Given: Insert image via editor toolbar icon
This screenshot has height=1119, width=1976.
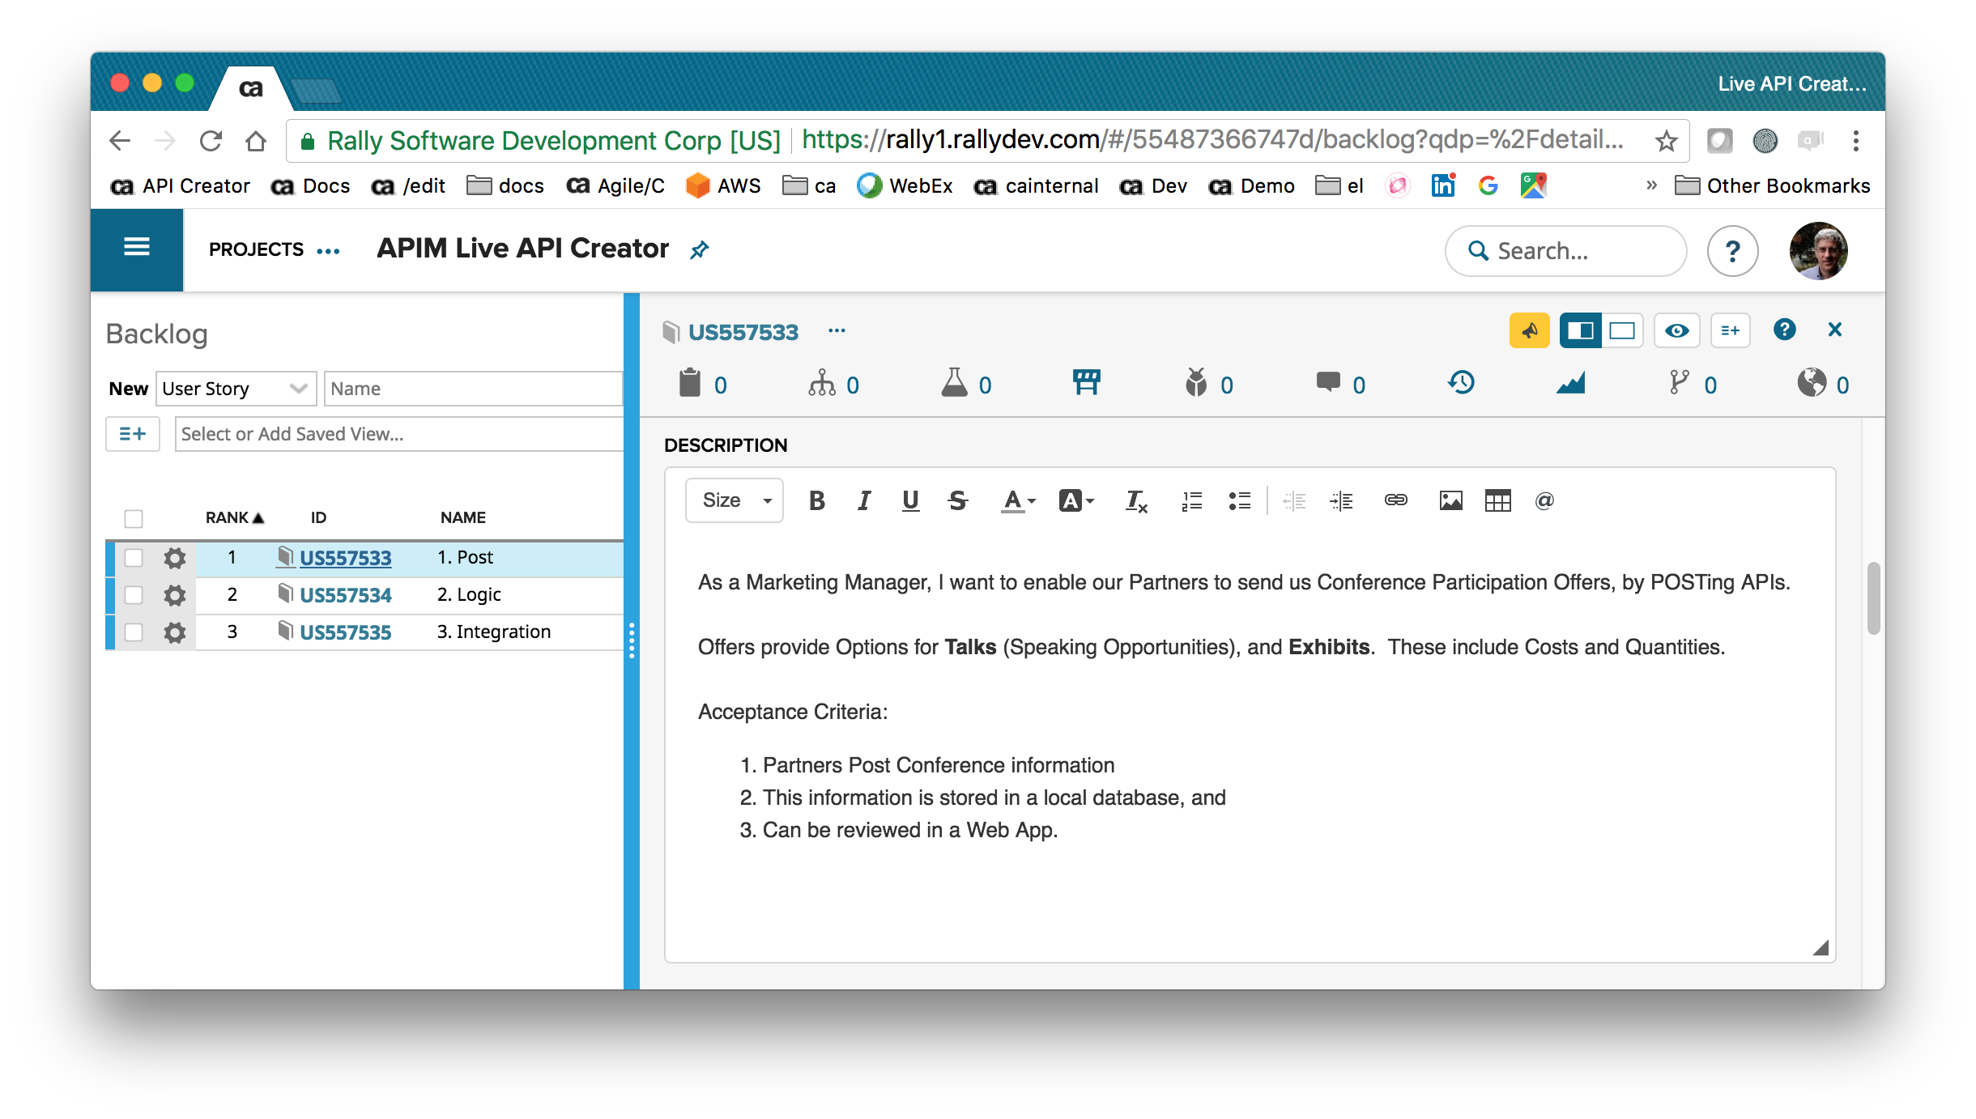Looking at the screenshot, I should point(1450,501).
